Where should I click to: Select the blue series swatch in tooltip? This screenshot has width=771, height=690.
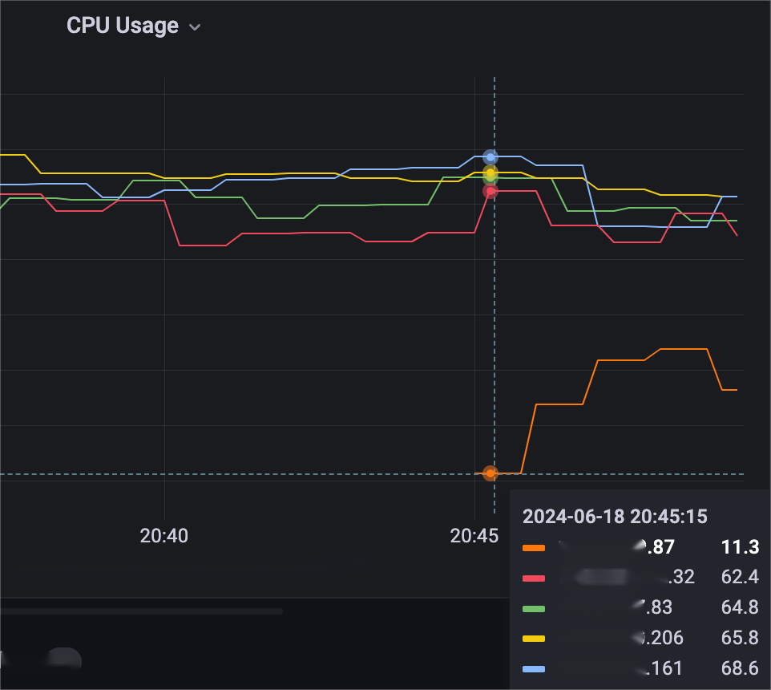534,669
